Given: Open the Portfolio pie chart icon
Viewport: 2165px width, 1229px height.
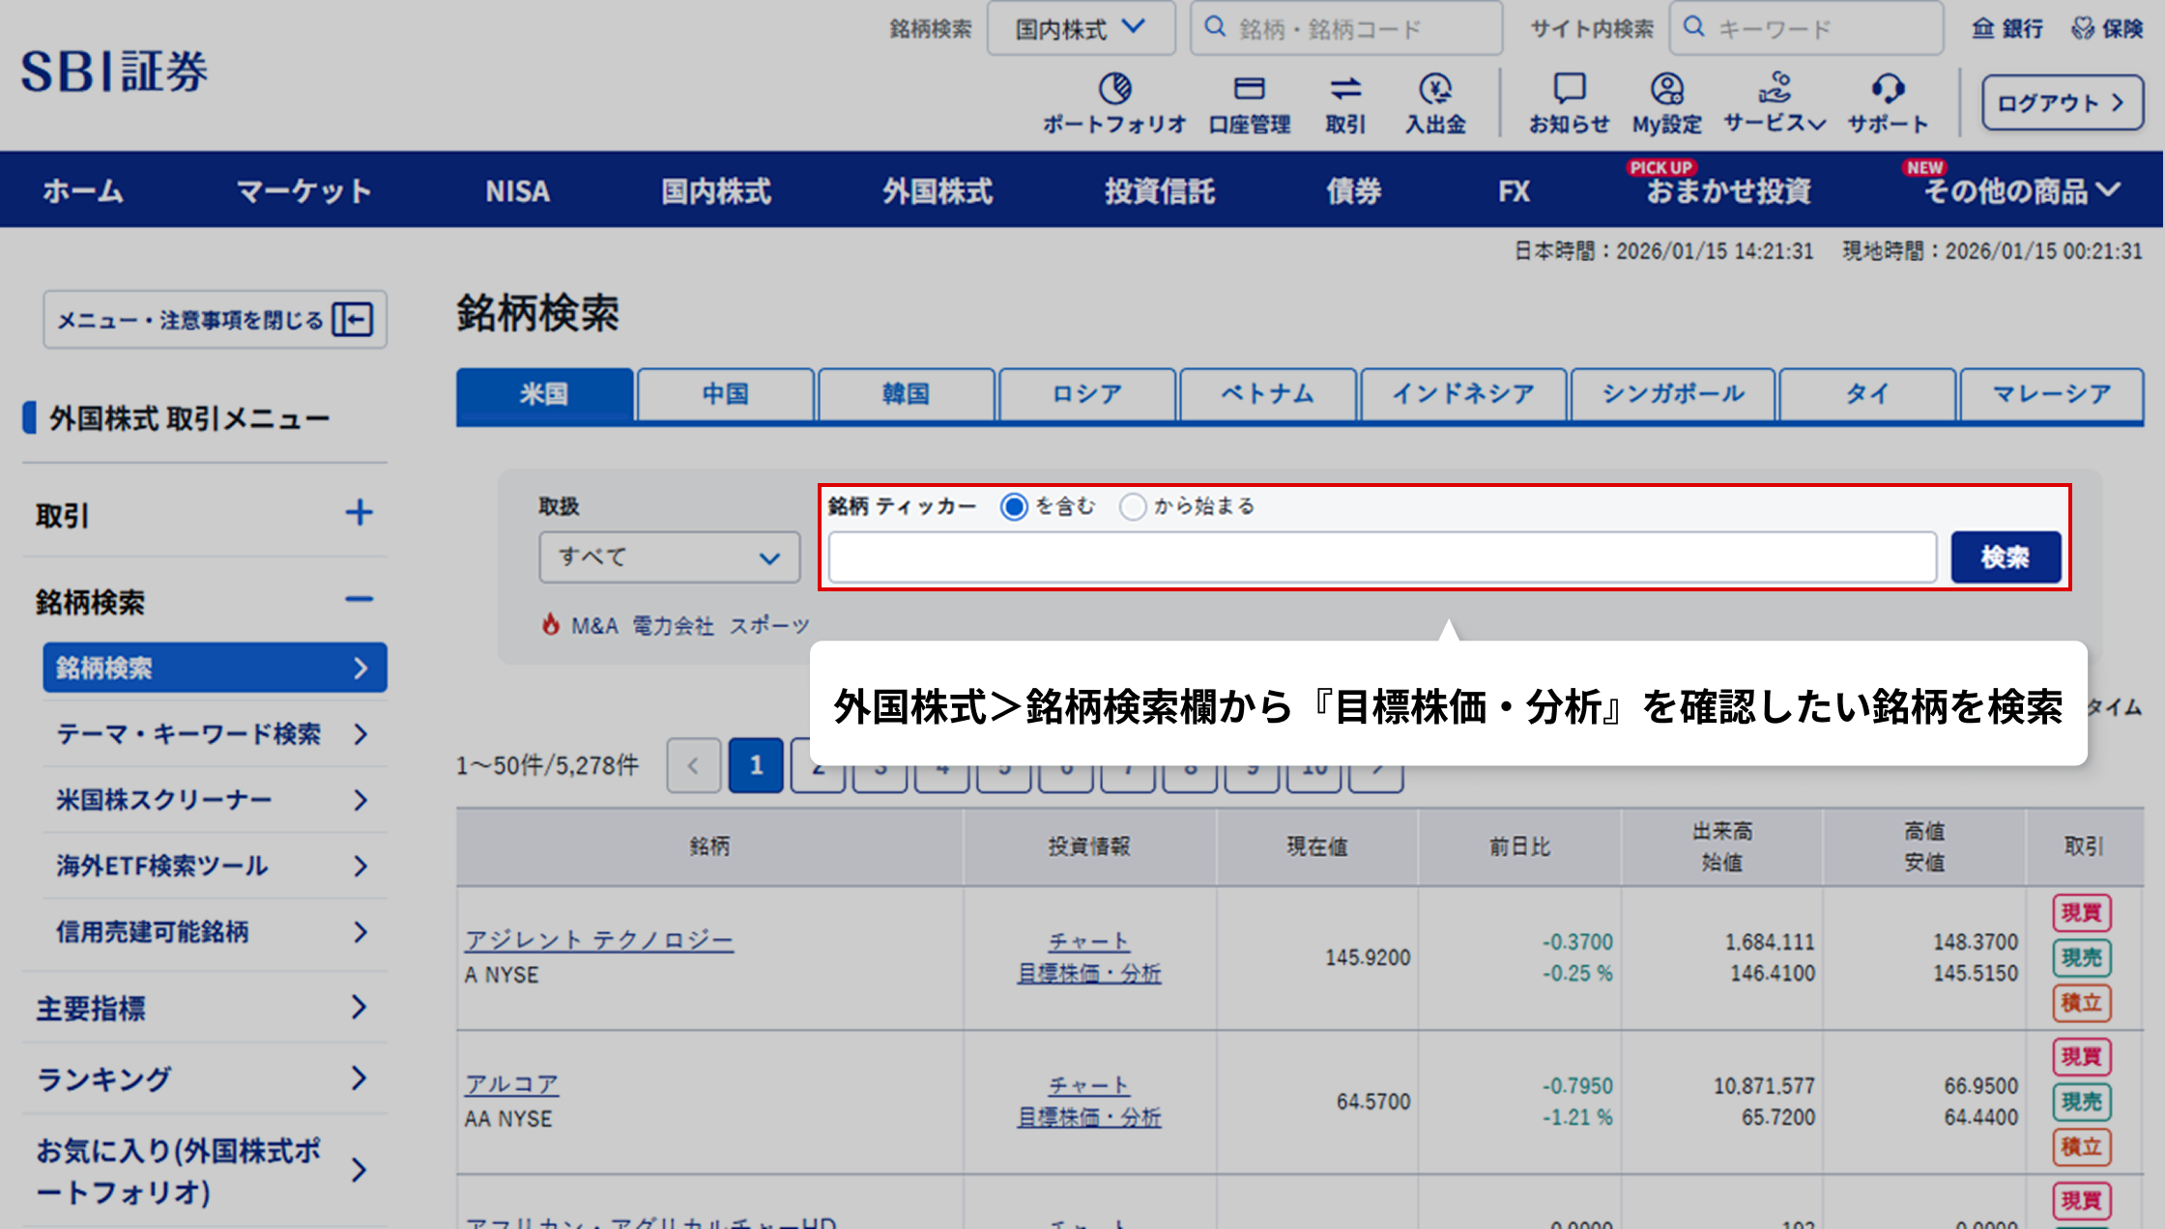Looking at the screenshot, I should (1114, 89).
